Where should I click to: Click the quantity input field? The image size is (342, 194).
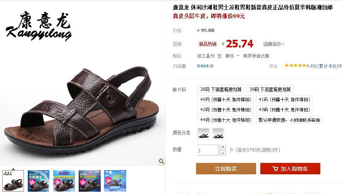[x=207, y=150]
